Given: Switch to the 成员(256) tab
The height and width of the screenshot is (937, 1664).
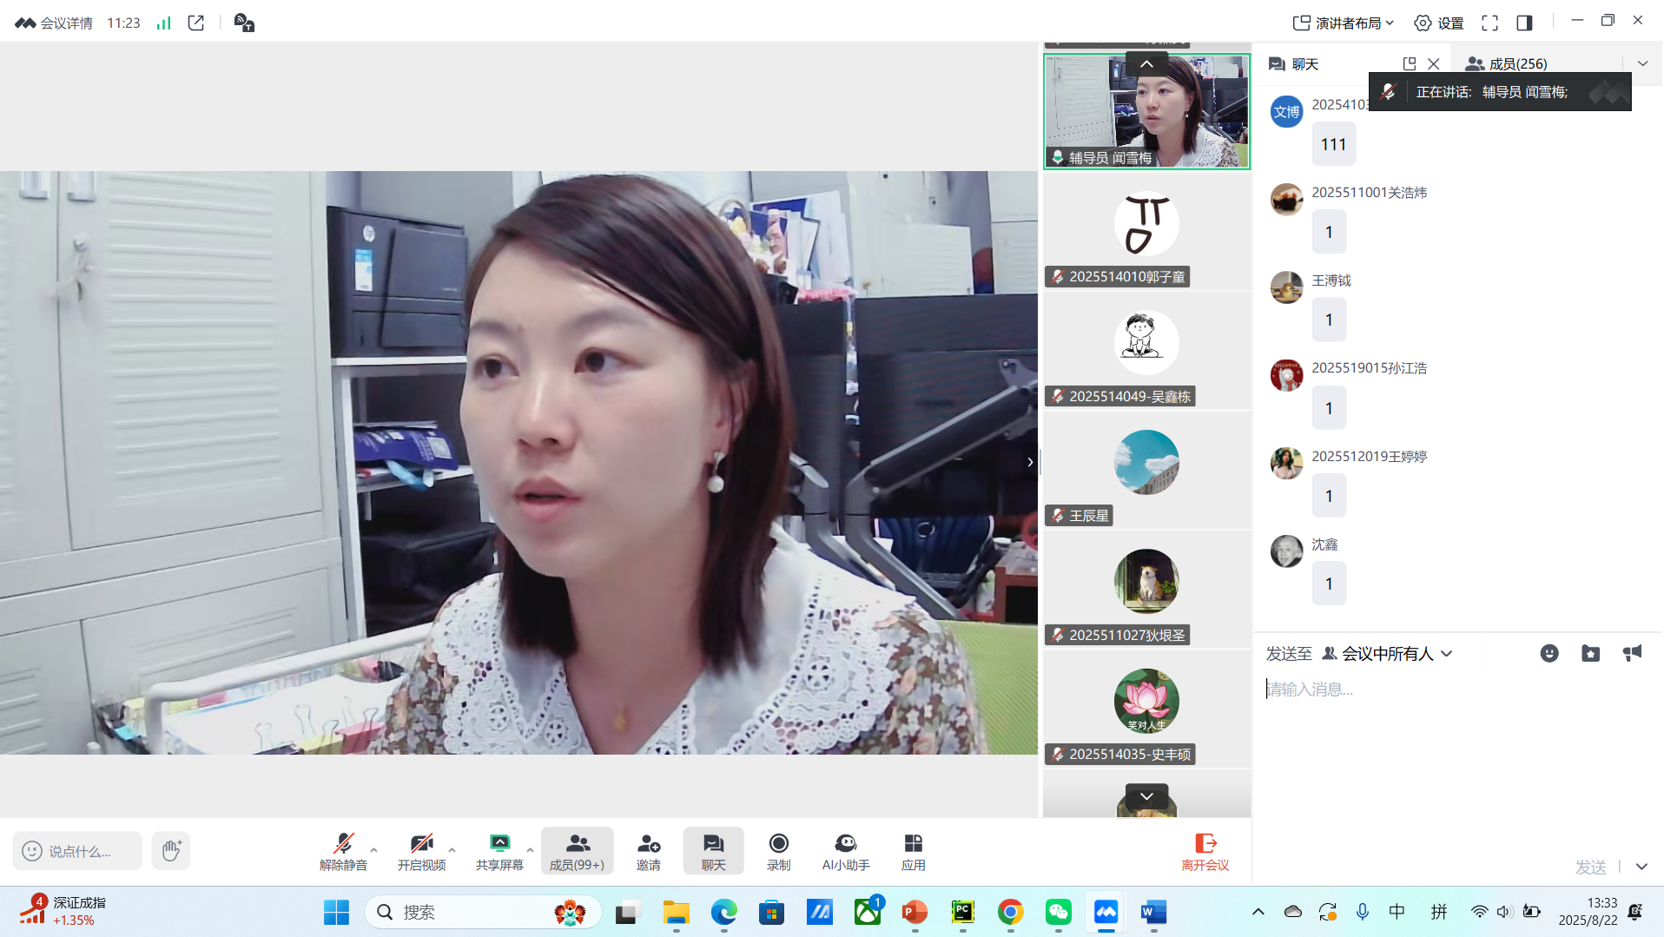Looking at the screenshot, I should (x=1507, y=63).
